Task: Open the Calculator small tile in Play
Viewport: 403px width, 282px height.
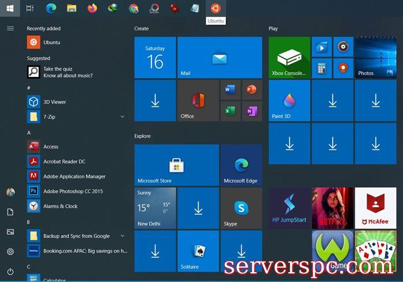Action: click(x=322, y=68)
